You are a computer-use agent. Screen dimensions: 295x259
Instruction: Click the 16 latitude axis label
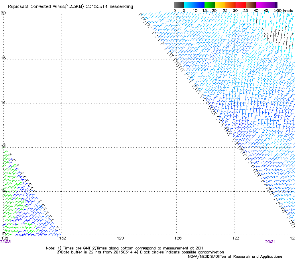(3, 102)
